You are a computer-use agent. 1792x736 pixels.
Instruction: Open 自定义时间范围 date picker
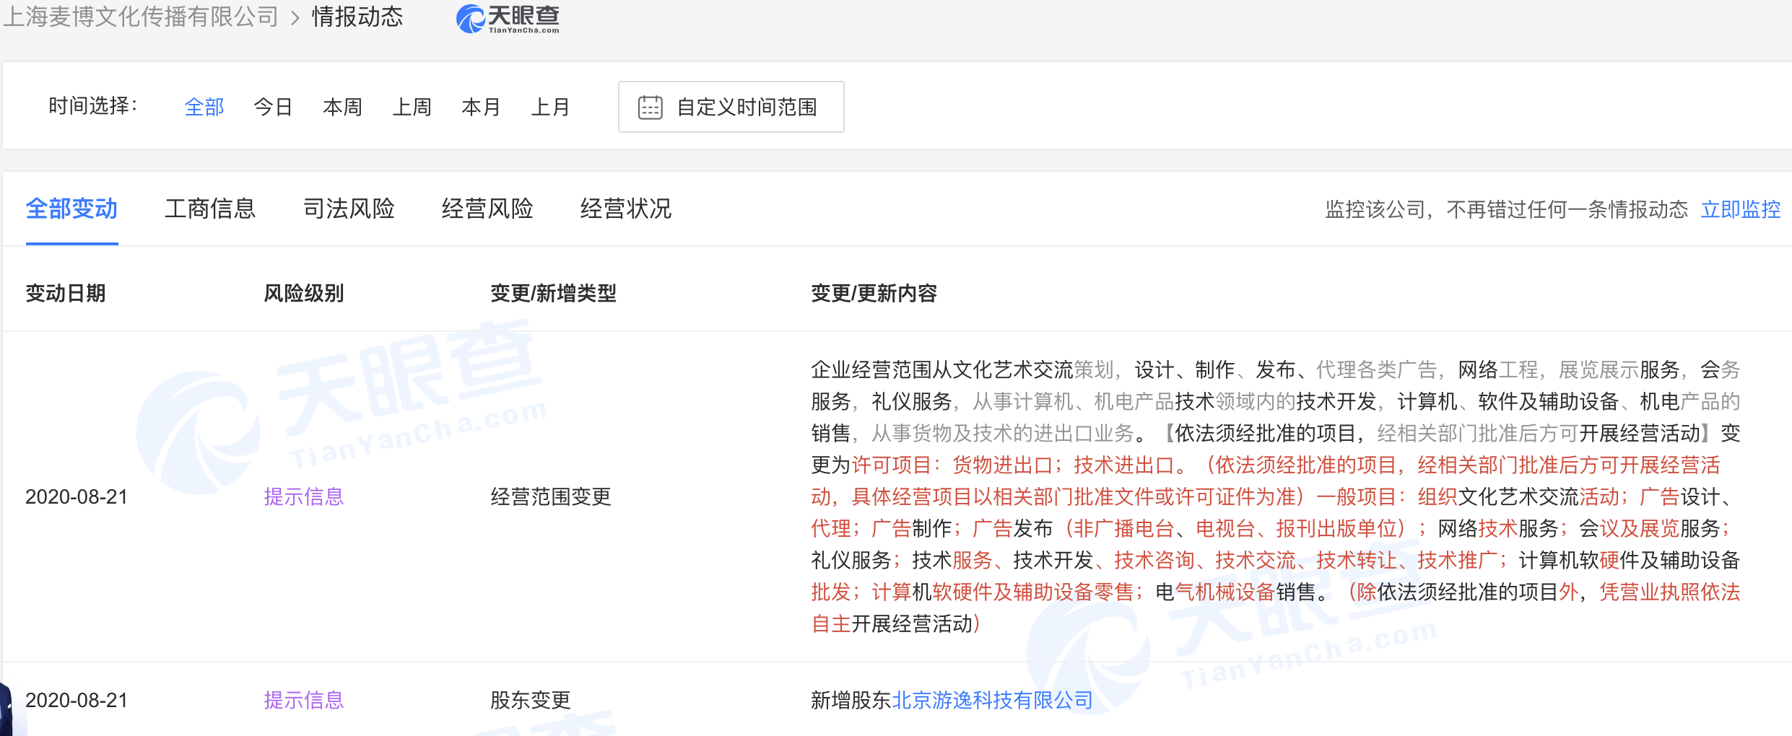coord(731,107)
